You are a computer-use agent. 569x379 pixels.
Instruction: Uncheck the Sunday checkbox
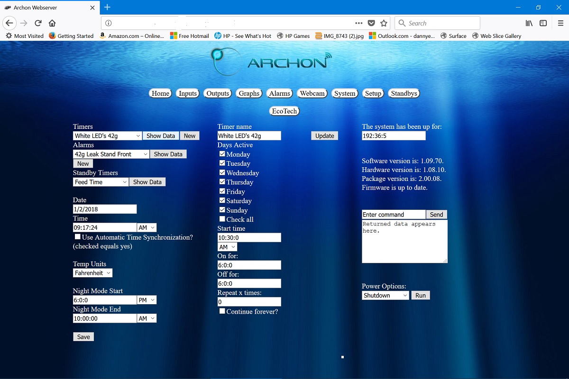pos(222,210)
